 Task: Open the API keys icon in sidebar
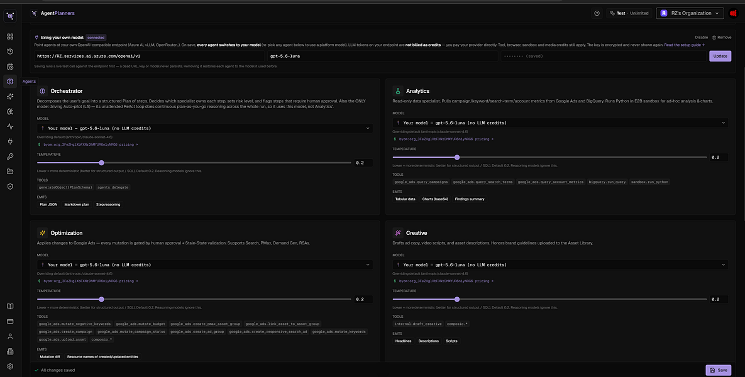(10, 156)
